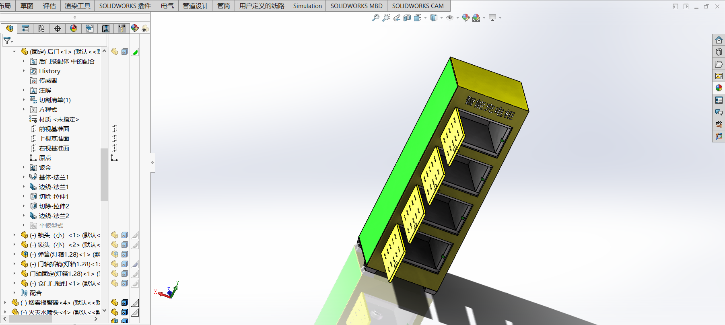Toggle visibility of 右视基准面 in display pane
Viewport: 725px width, 325px height.
[x=115, y=148]
